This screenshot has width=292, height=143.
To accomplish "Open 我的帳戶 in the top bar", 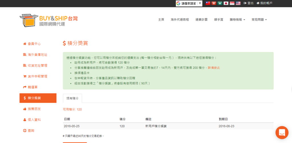I will pyautogui.click(x=264, y=3).
